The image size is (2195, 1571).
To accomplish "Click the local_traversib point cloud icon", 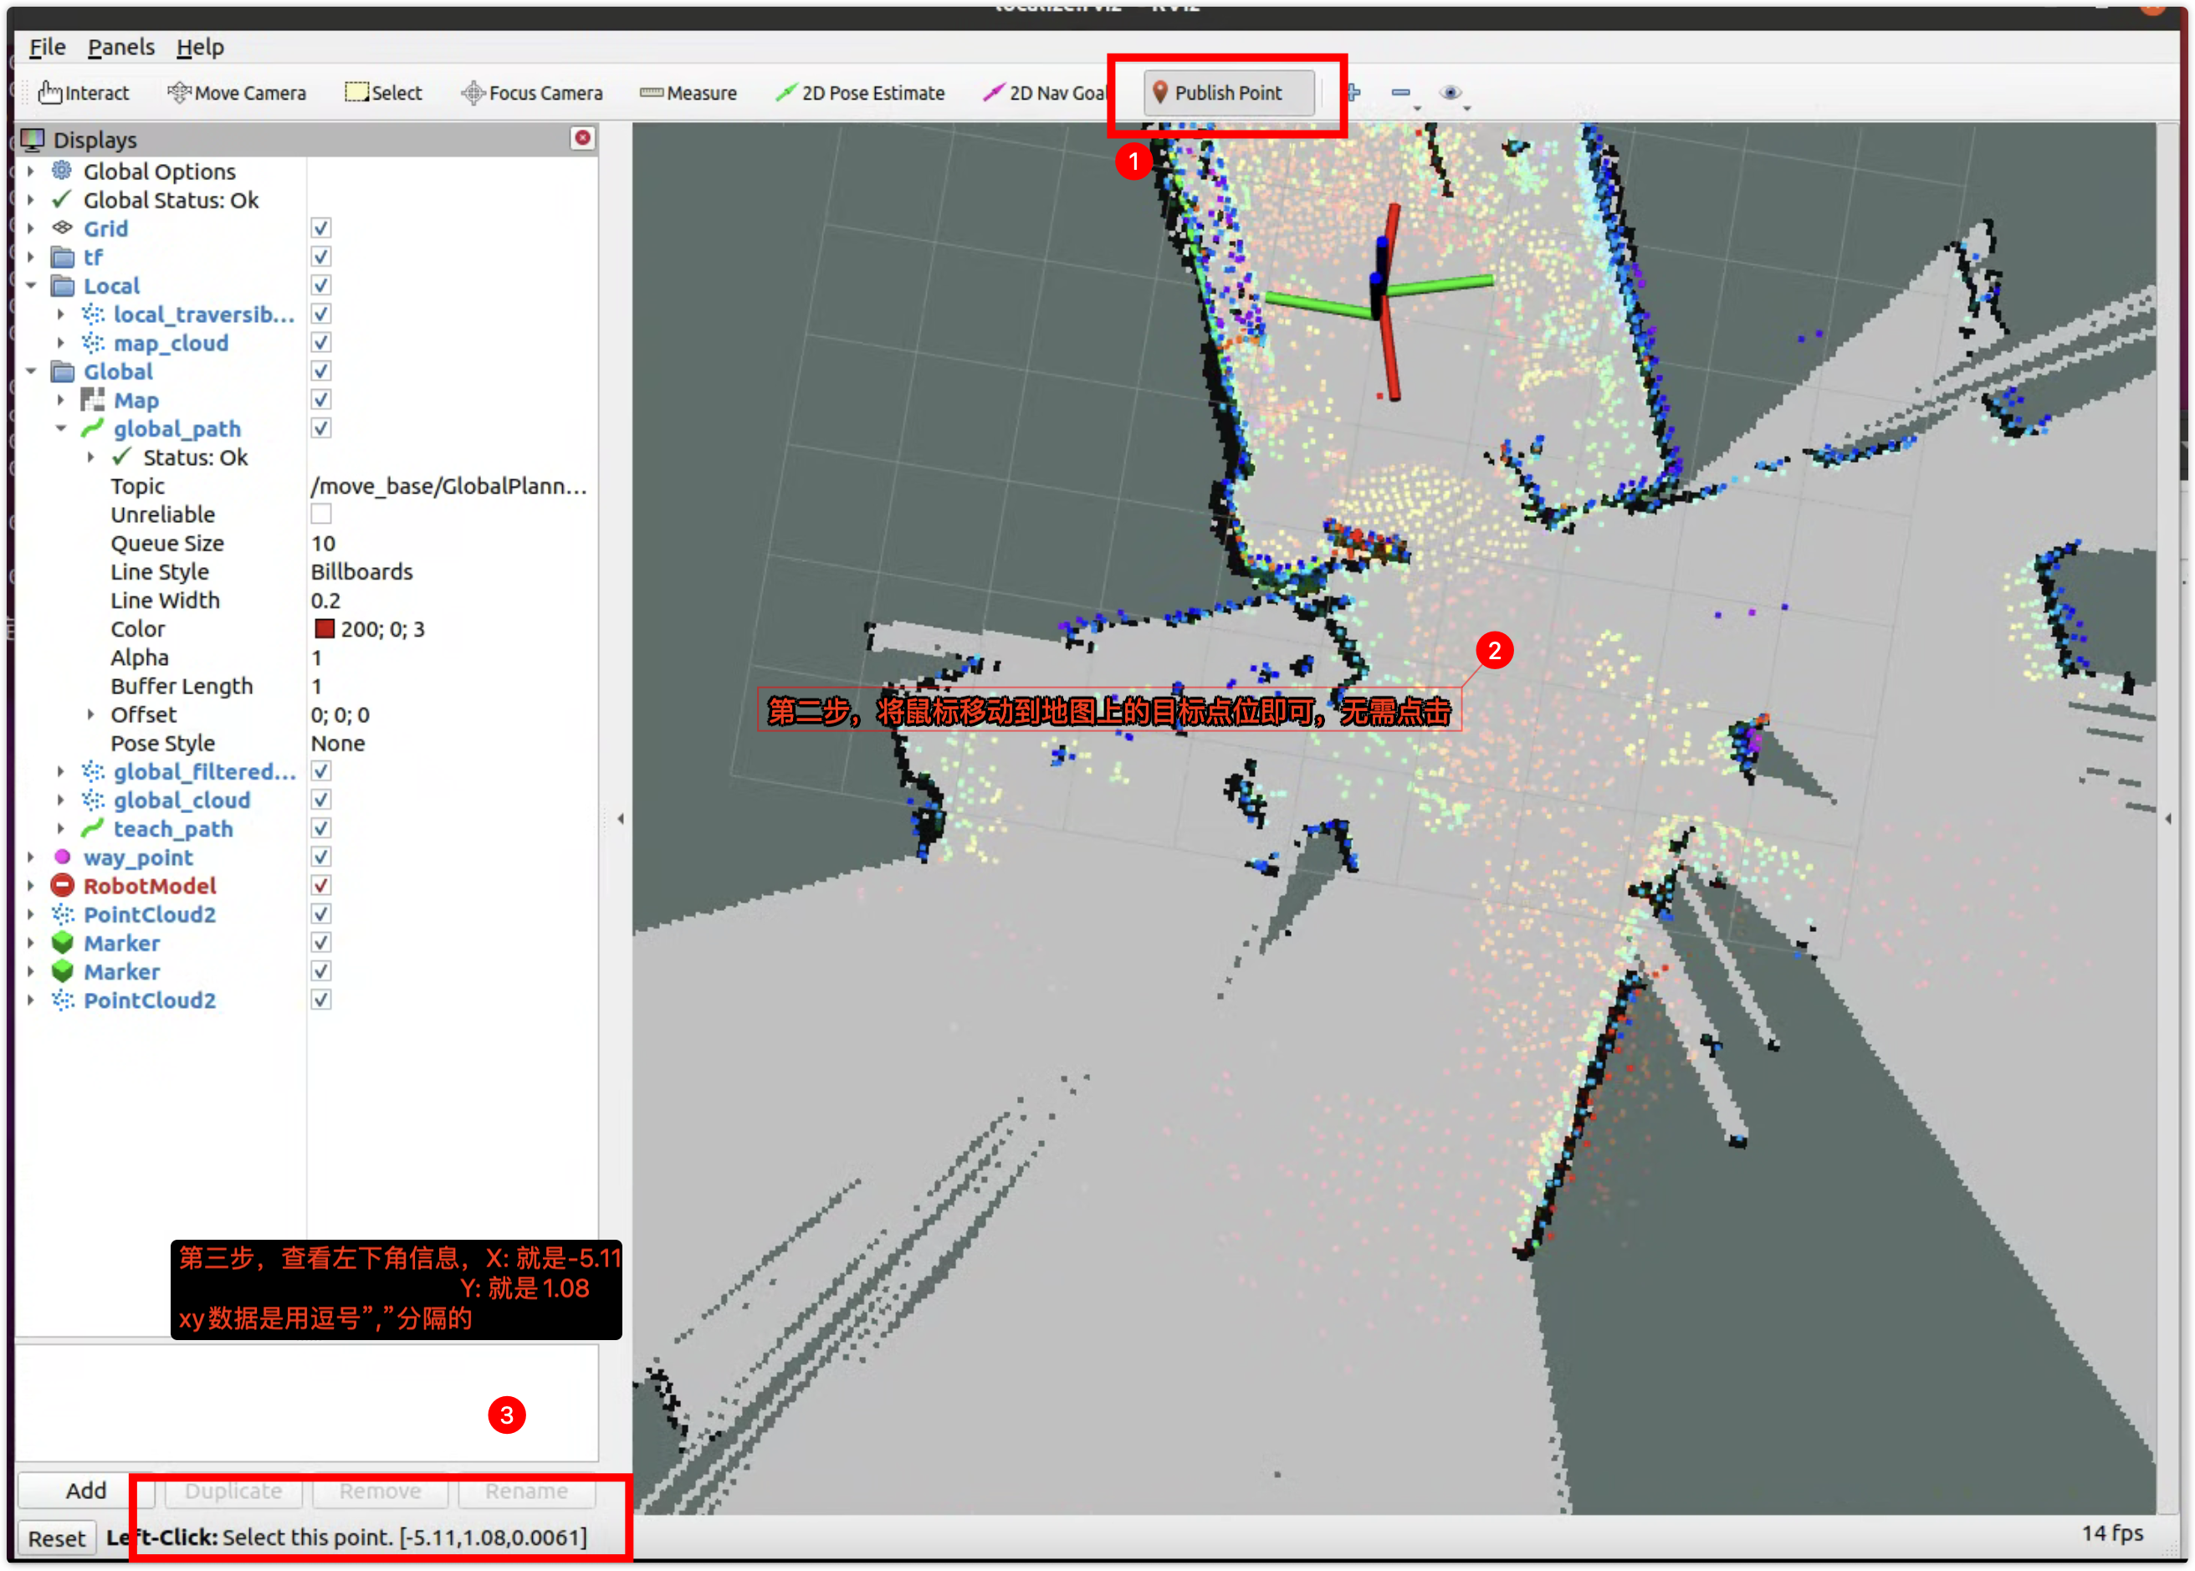I will 93,315.
